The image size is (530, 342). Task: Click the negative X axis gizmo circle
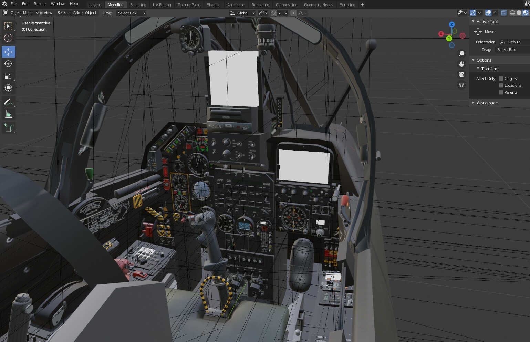coord(463,35)
